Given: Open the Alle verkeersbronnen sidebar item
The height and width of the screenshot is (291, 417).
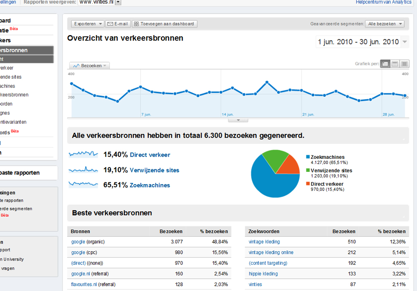Looking at the screenshot, I should click(14, 95).
